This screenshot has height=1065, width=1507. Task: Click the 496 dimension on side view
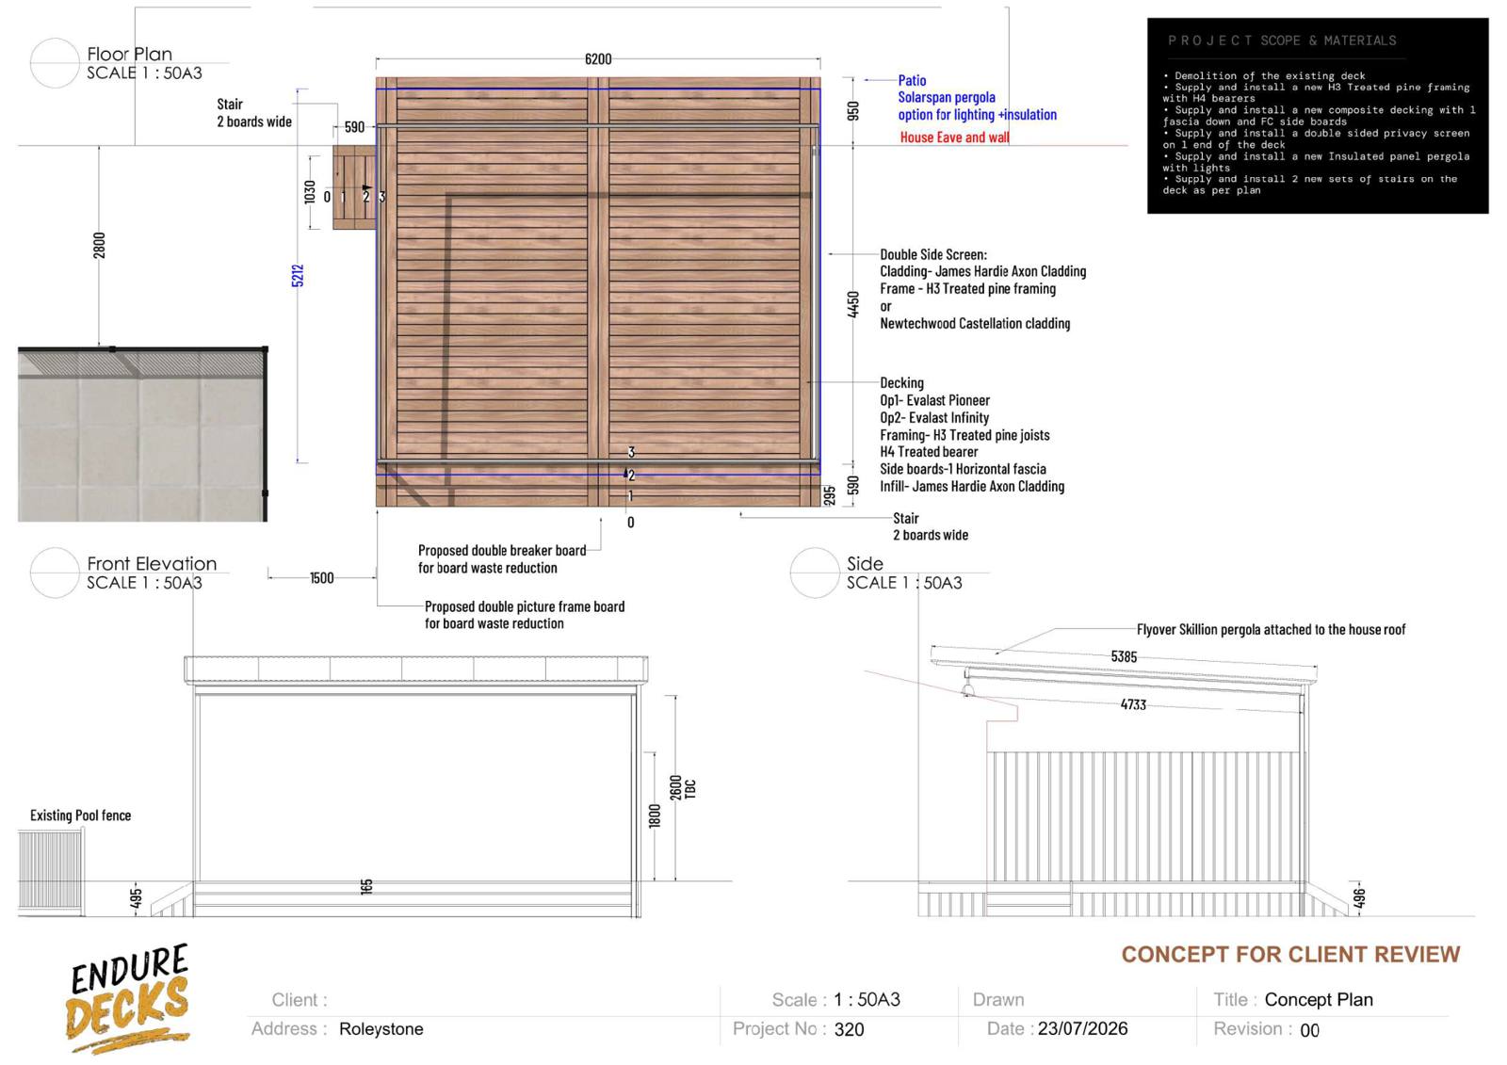point(1359,899)
